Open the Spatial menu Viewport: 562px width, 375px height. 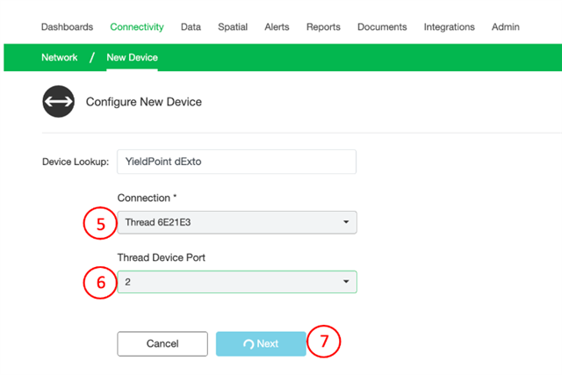pos(233,27)
